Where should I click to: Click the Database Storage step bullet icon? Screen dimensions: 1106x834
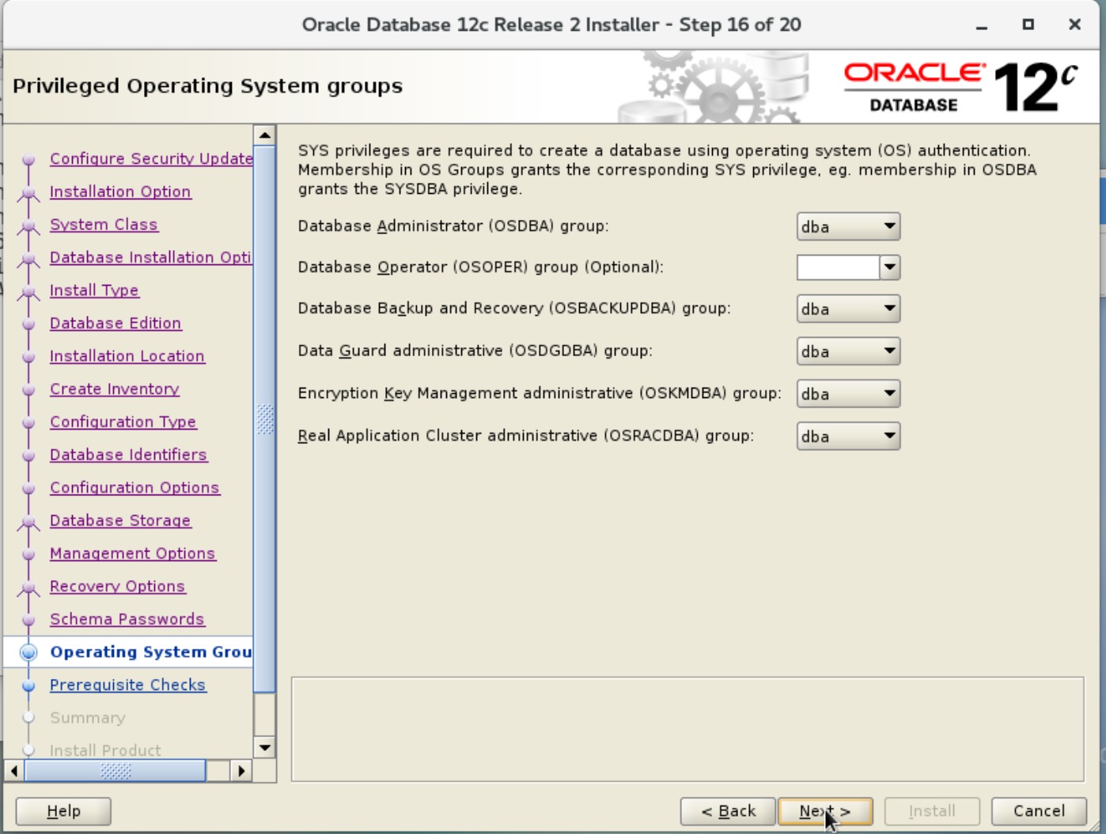[28, 522]
